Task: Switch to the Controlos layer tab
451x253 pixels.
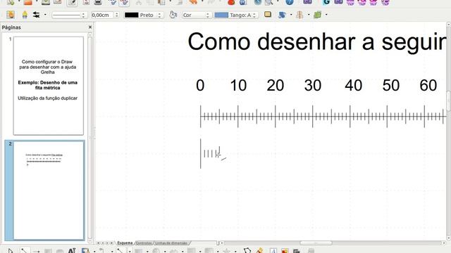Action: click(x=144, y=243)
